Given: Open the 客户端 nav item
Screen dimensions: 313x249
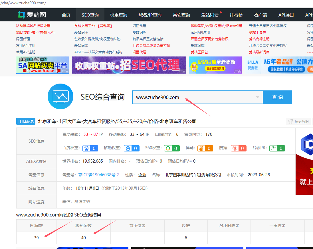Looking at the screenshot, I should point(261,15).
